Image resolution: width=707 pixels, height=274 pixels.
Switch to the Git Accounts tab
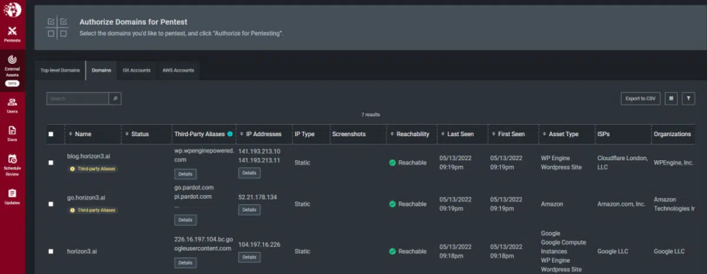tap(137, 70)
